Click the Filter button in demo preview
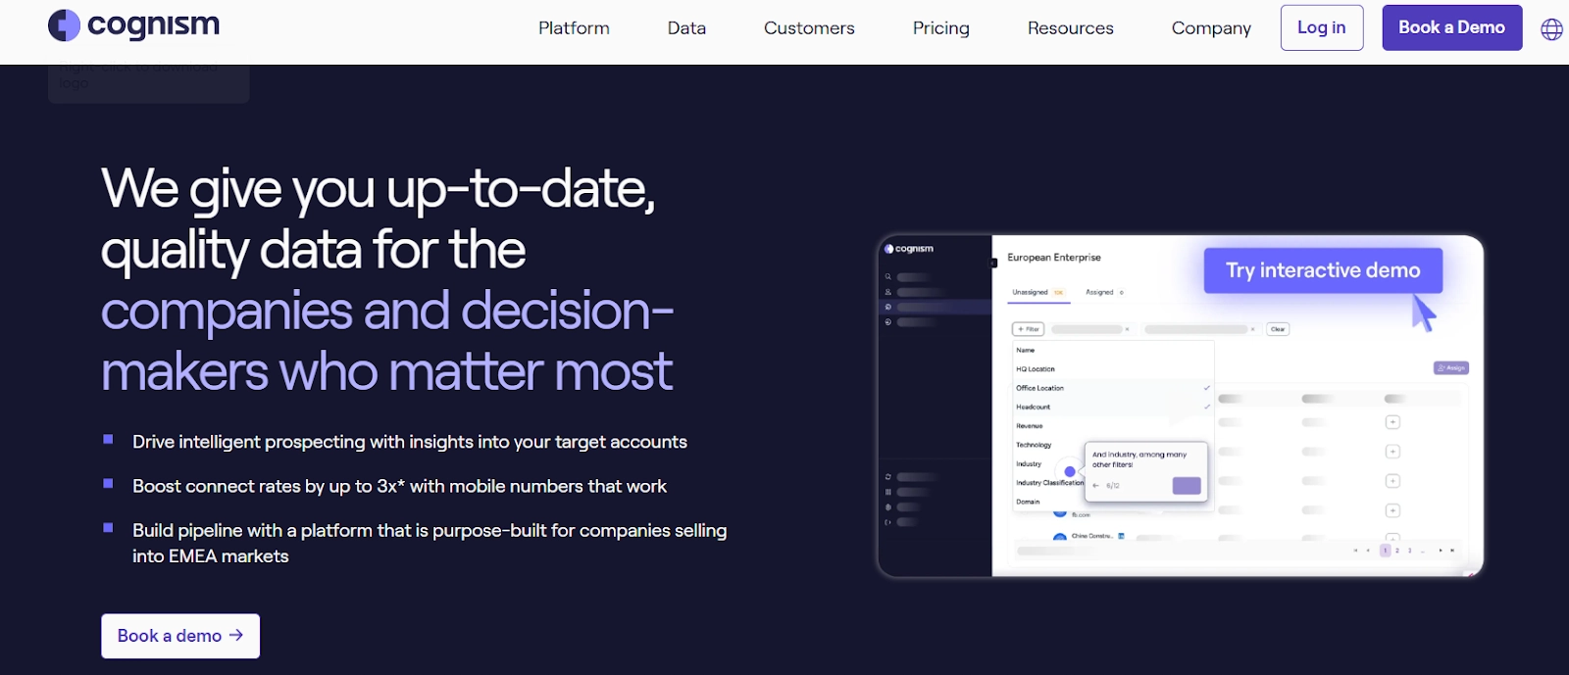Viewport: 1569px width, 675px height. click(1028, 329)
